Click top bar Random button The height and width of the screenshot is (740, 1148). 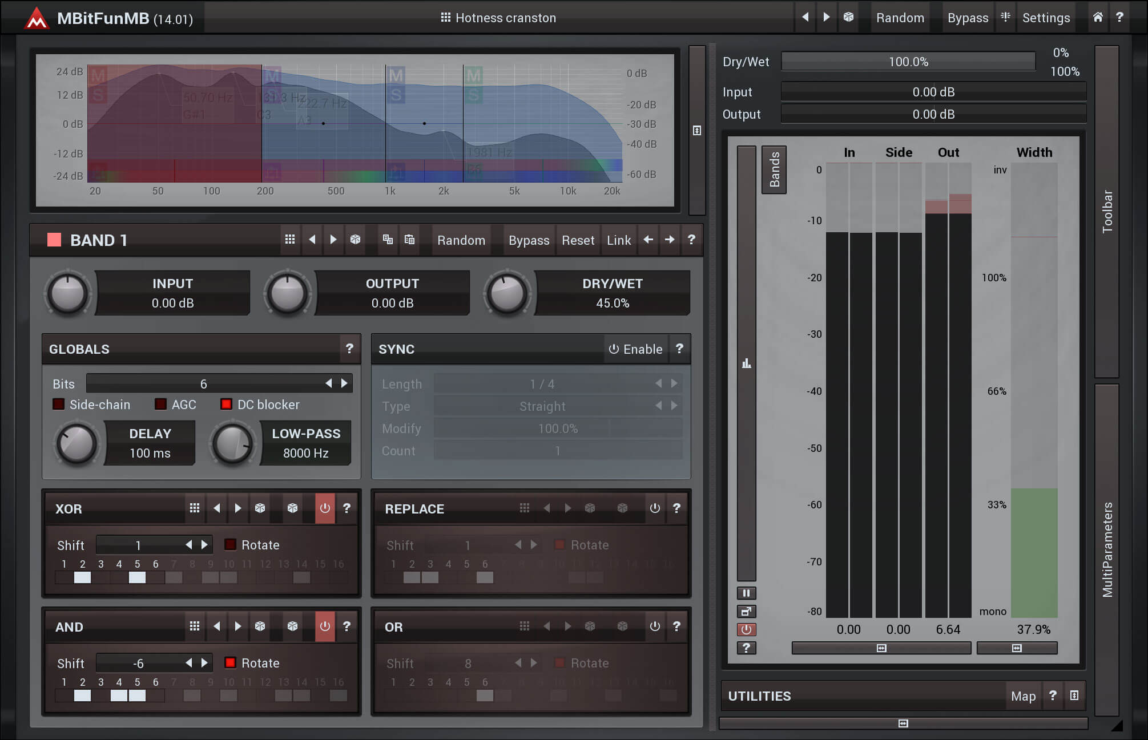pos(900,18)
